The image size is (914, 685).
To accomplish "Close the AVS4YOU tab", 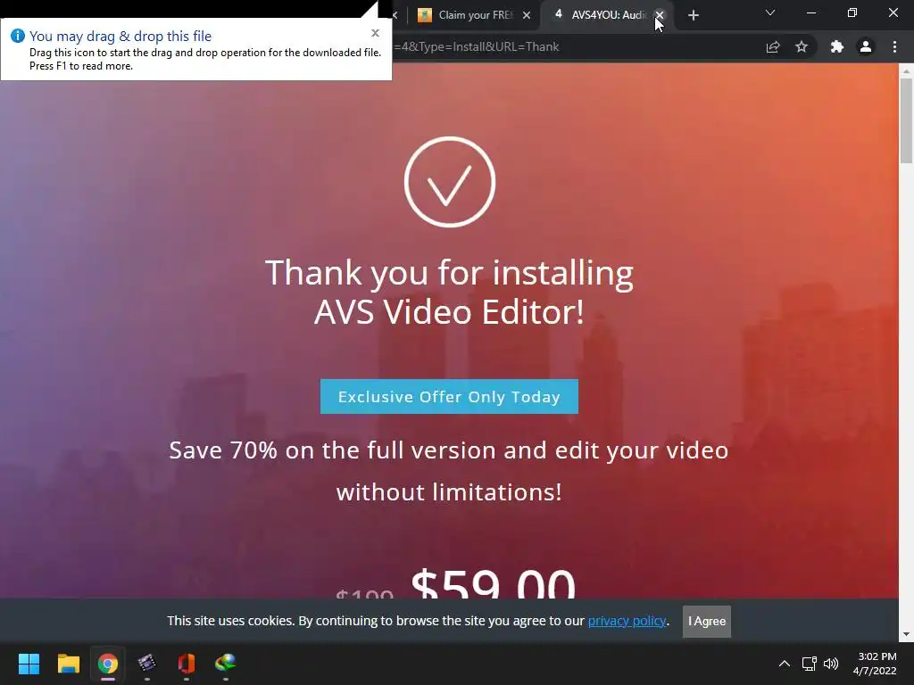I will point(660,15).
